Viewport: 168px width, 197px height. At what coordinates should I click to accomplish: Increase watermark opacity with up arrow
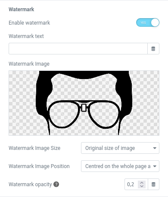coord(142,183)
